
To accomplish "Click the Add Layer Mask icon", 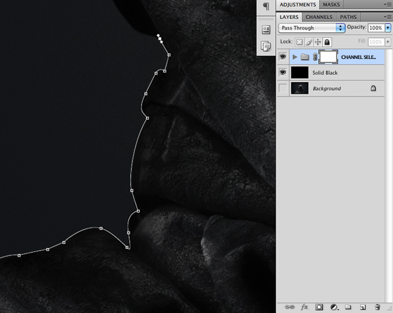I will coord(319,306).
